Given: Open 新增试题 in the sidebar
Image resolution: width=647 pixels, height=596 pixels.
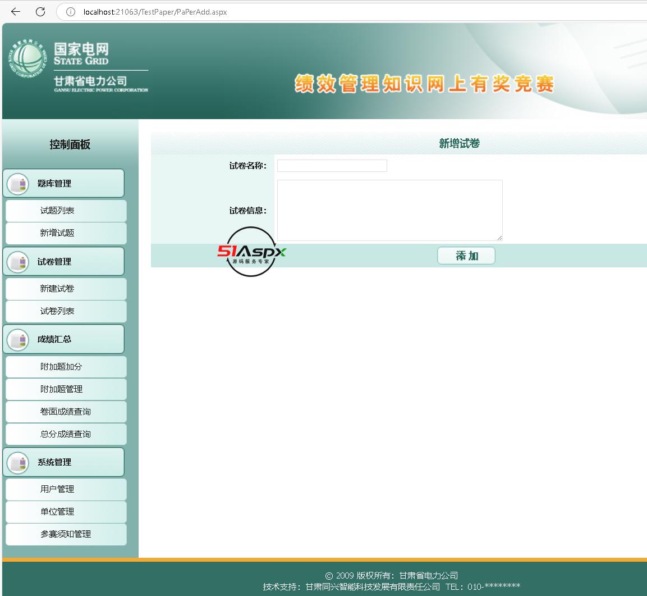Looking at the screenshot, I should coord(66,233).
